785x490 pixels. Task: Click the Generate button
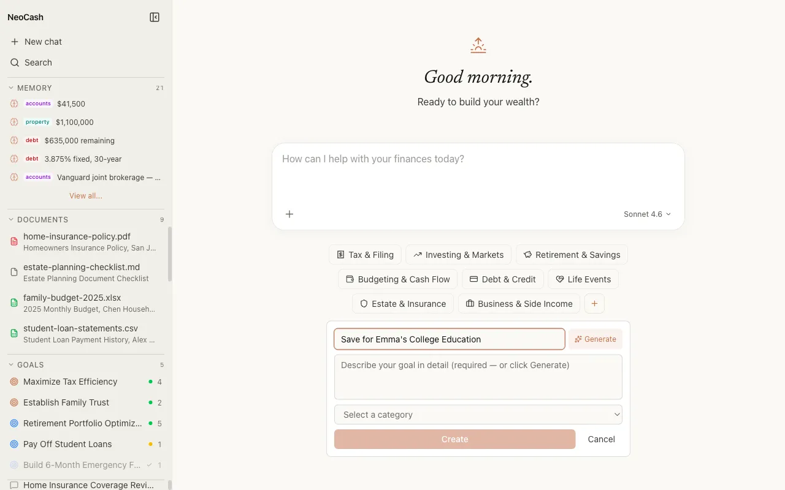[595, 339]
